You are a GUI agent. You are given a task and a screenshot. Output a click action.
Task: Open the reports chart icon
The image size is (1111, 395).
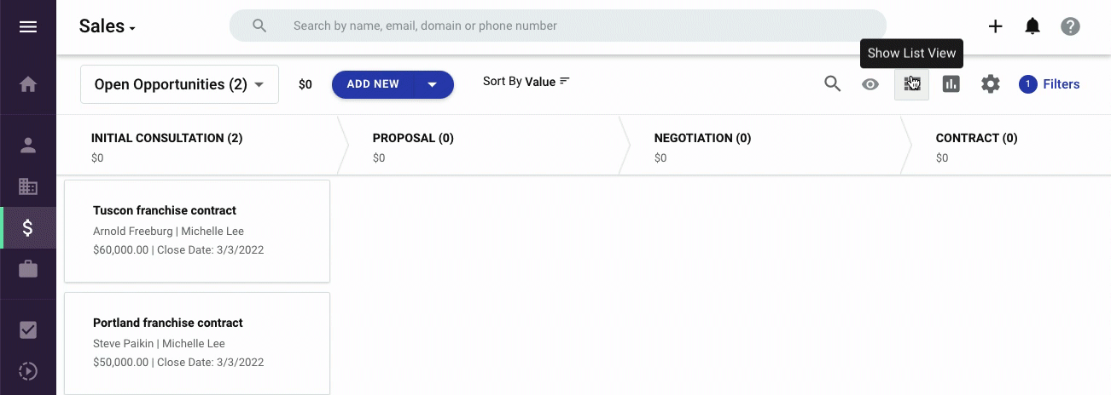click(x=951, y=84)
